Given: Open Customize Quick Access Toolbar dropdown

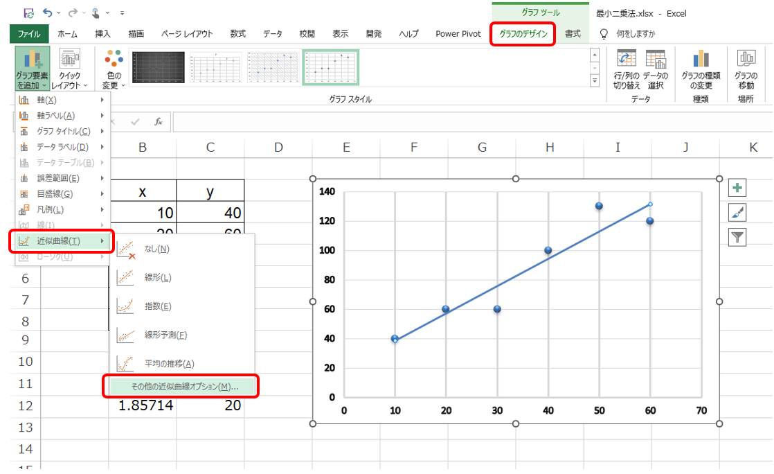Looking at the screenshot, I should coord(122,13).
